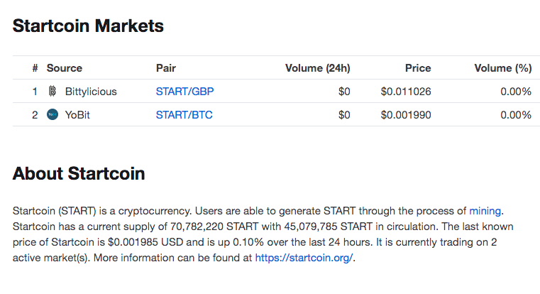
Task: Sort by Volume (%) column header
Action: point(503,68)
